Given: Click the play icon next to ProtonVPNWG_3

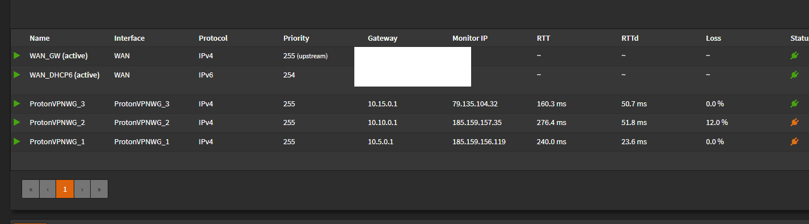Looking at the screenshot, I should point(17,104).
